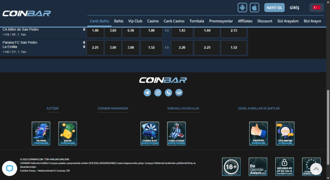Open +145 more markets for Parana
Viewport: 330px width, 180px height.
pos(14,52)
